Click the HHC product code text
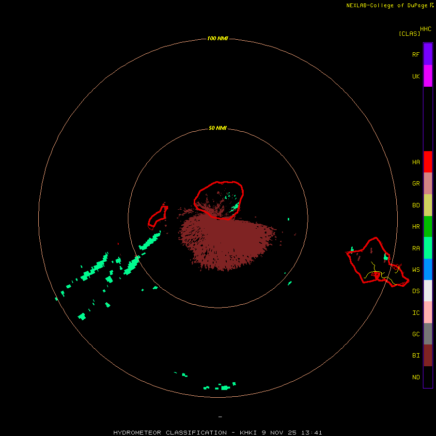The width and height of the screenshot is (436, 436). [x=426, y=29]
